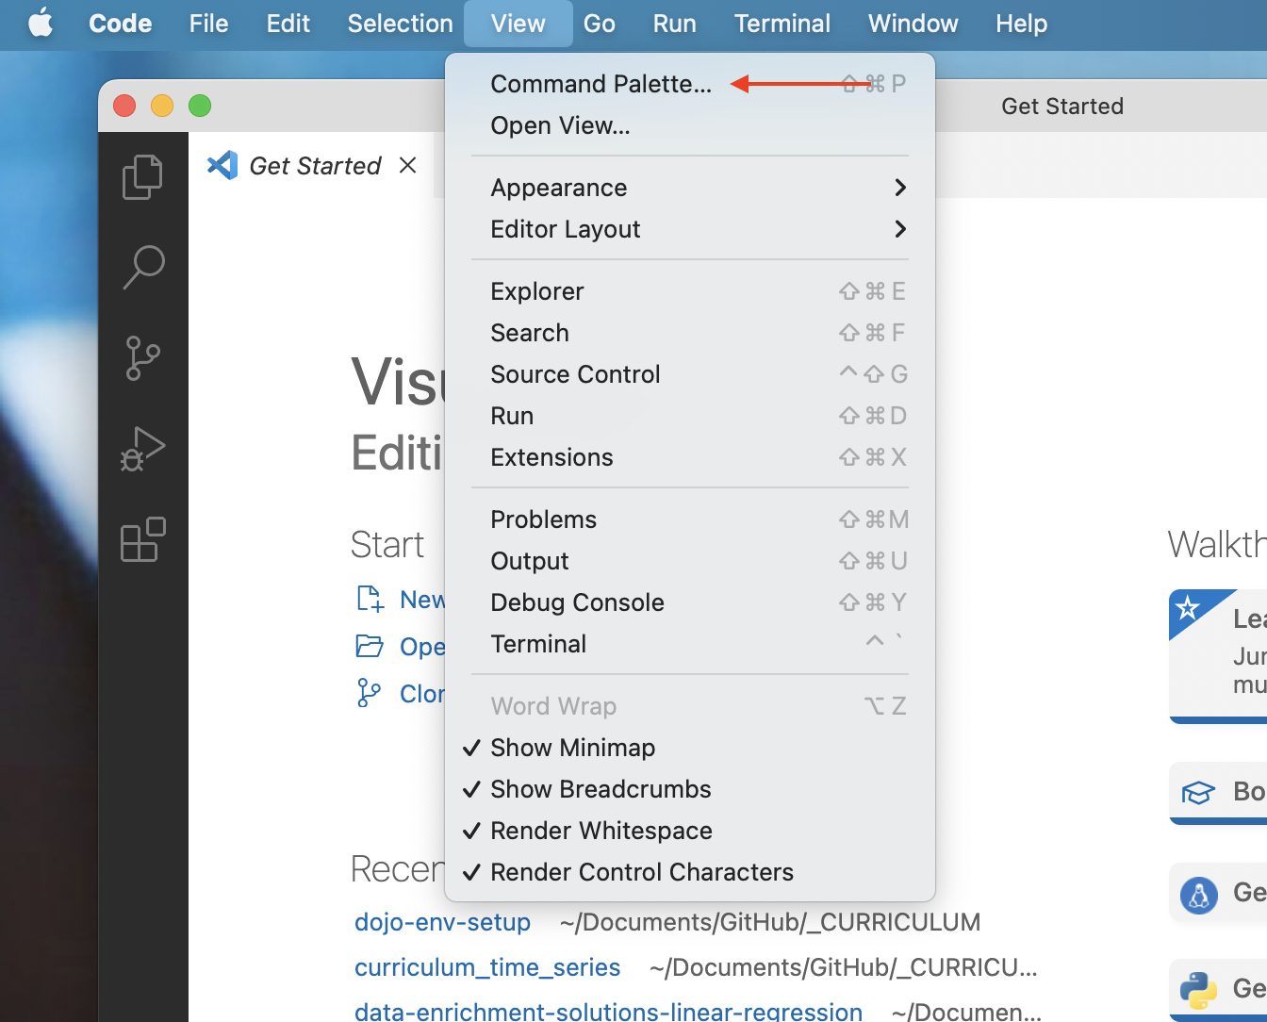Open recent project dojo-env-setup
The width and height of the screenshot is (1267, 1022).
pos(442,922)
